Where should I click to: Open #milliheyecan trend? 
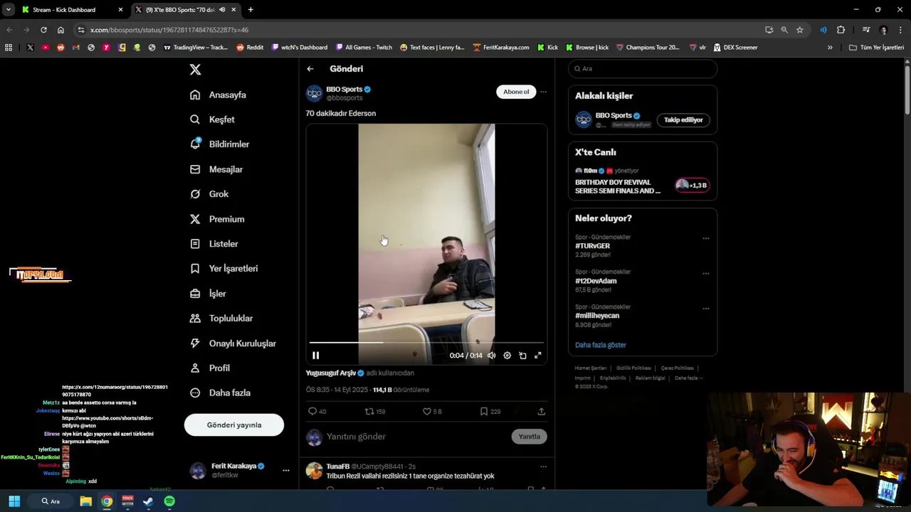point(597,316)
